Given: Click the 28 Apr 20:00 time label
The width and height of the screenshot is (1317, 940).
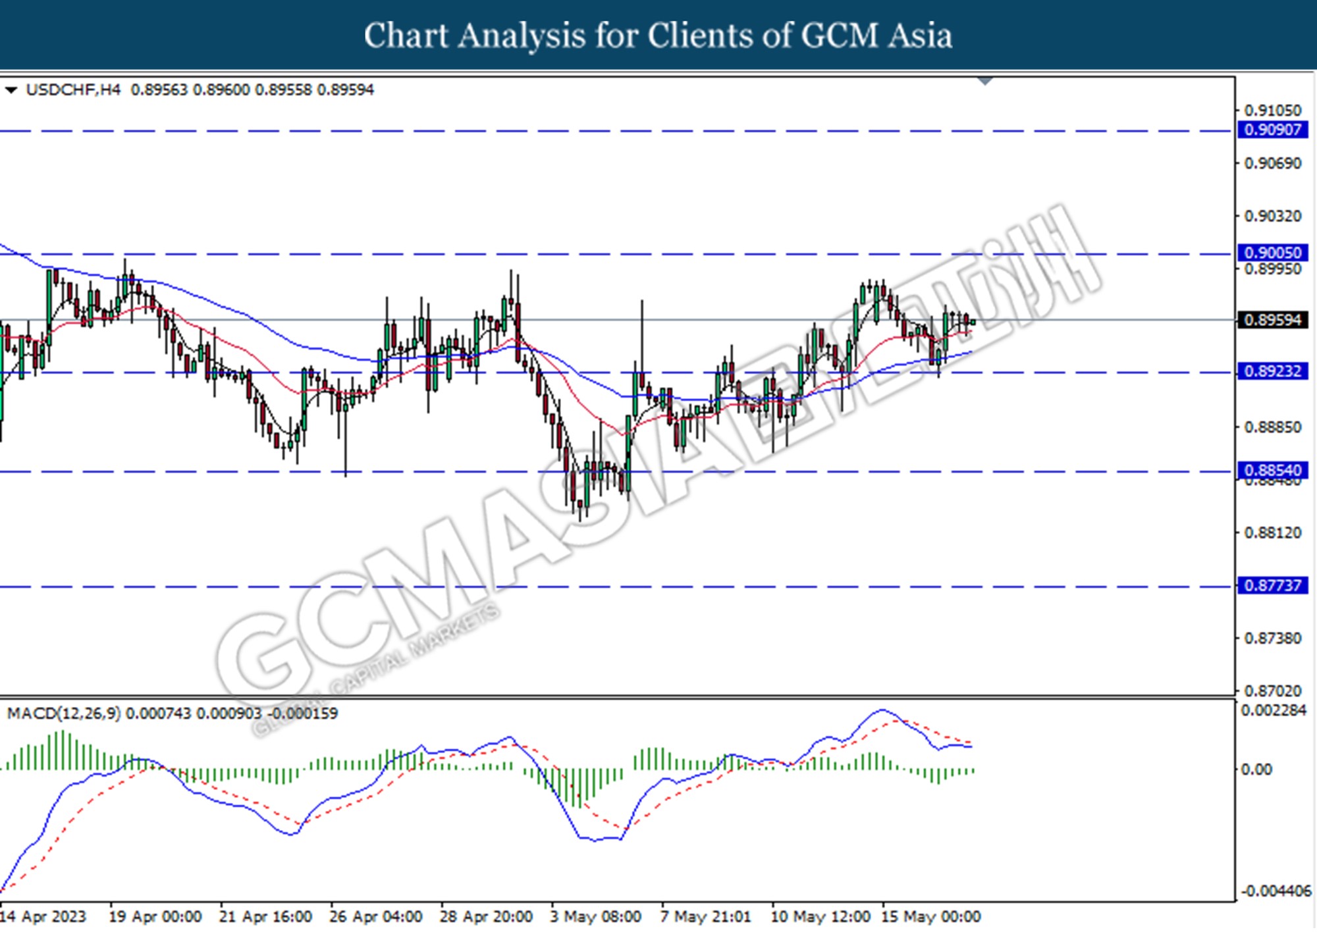Looking at the screenshot, I should [486, 916].
